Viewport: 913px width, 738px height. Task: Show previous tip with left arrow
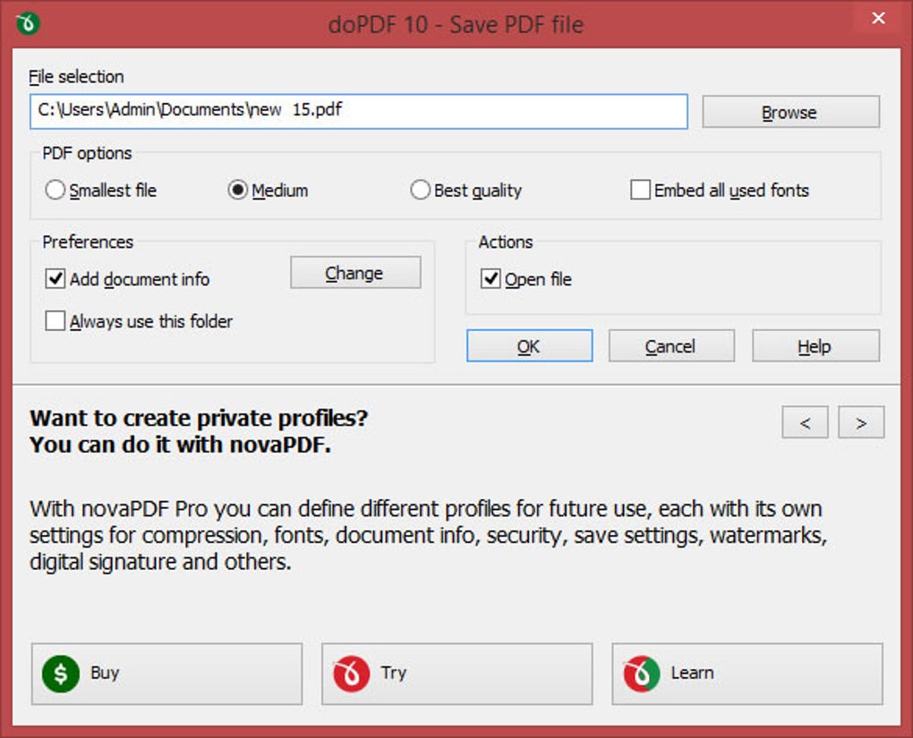click(805, 422)
